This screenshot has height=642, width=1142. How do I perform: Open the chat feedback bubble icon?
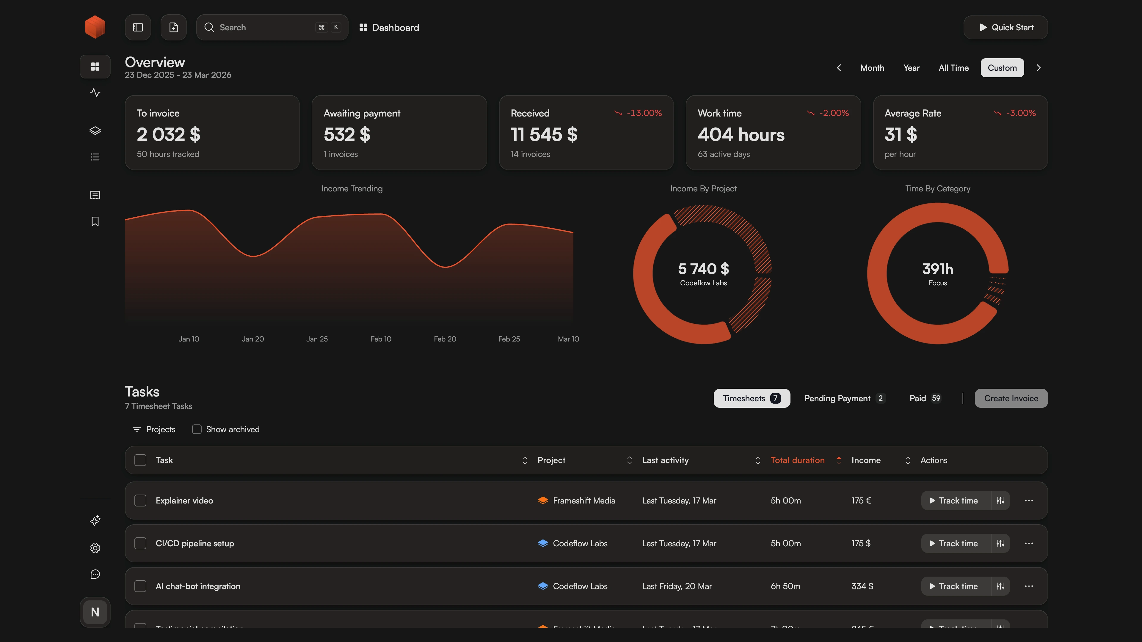point(95,574)
